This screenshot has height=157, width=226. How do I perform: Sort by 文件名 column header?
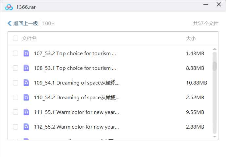tap(29, 39)
